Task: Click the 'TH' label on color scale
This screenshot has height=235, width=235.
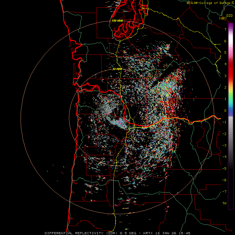Action: pos(224,203)
